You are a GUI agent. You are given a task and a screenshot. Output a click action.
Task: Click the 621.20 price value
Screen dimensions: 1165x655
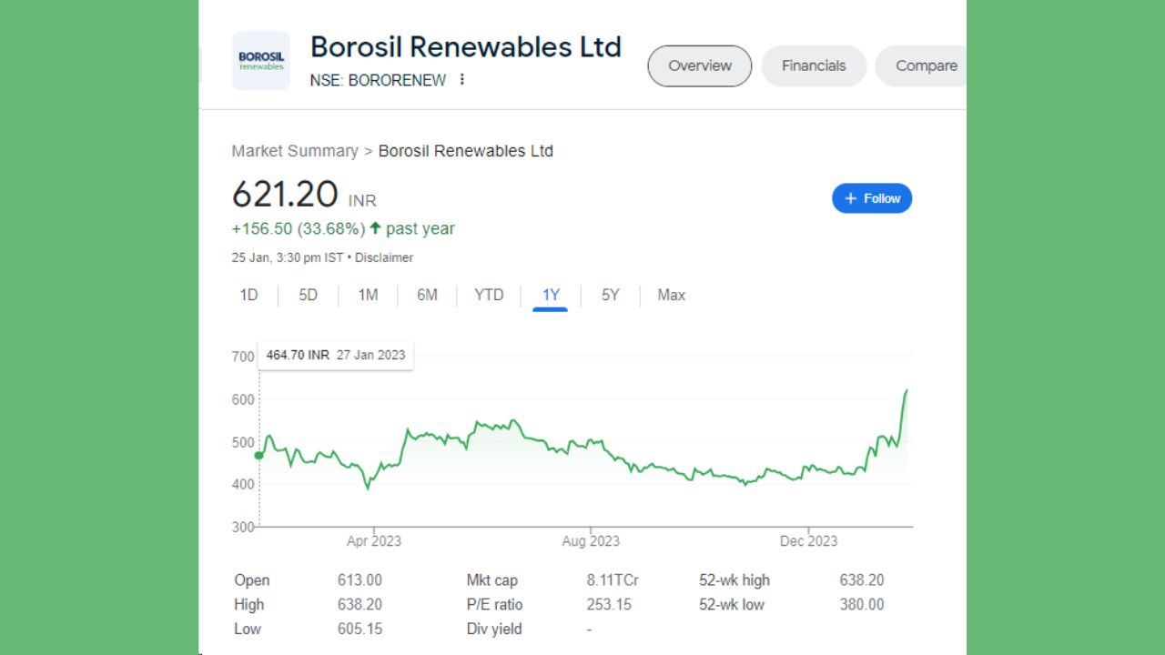tap(285, 194)
